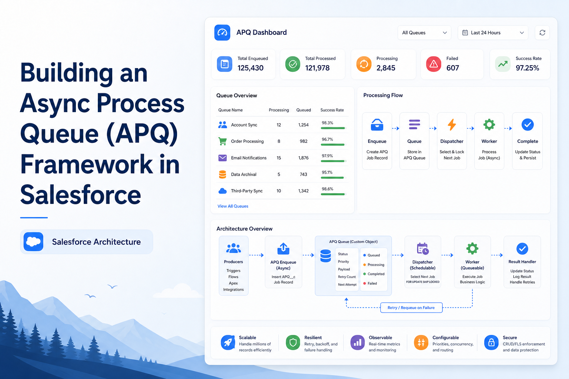Screen dimensions: 569x379
Task: Open the All Queues dropdown
Action: (x=424, y=33)
